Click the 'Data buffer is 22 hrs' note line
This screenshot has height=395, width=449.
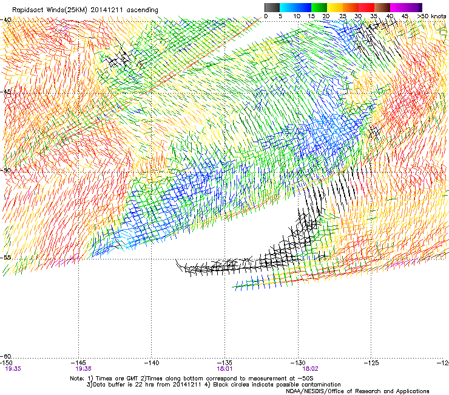(x=214, y=385)
